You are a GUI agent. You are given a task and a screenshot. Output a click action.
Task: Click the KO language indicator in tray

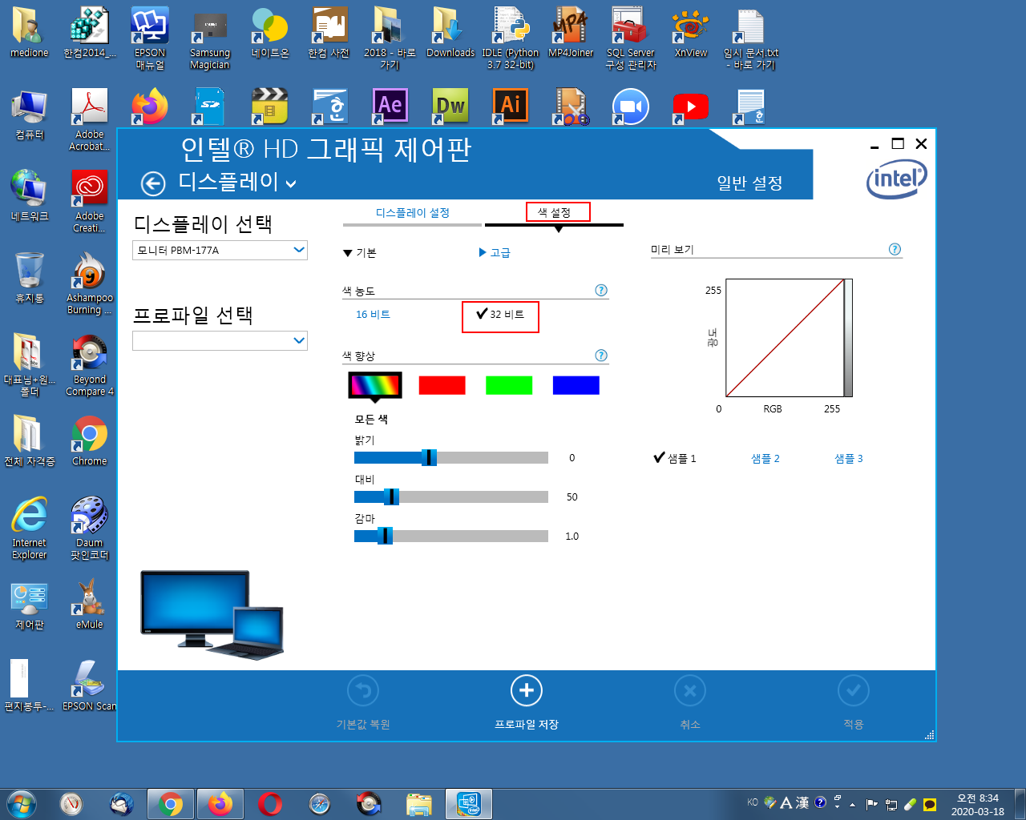click(752, 802)
